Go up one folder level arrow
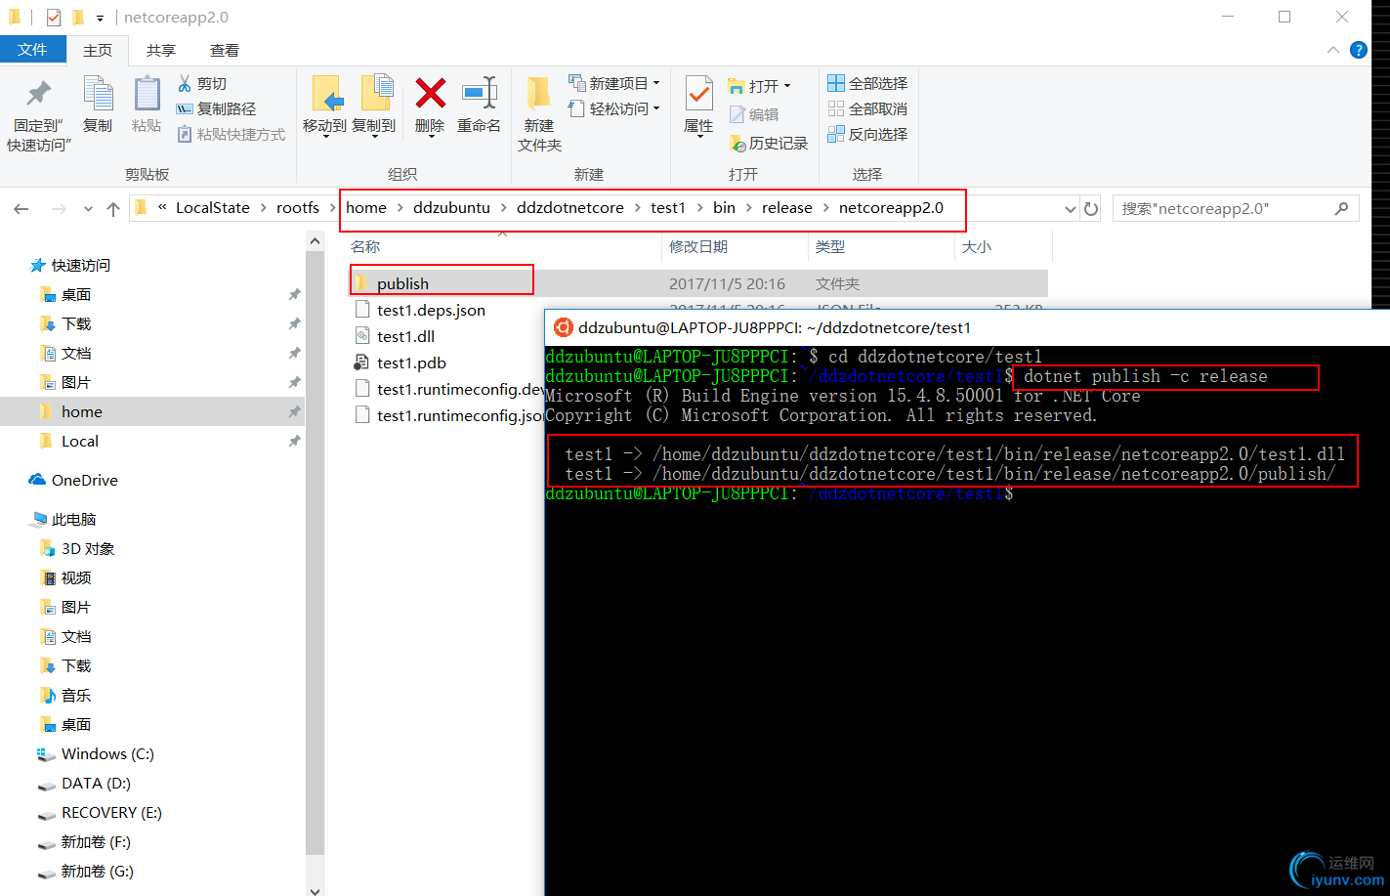 [113, 208]
